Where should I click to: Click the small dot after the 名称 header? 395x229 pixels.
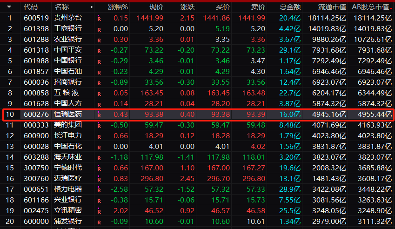(x=91, y=7)
